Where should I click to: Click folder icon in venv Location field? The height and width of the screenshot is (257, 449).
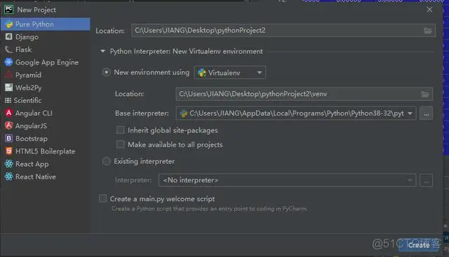[425, 94]
